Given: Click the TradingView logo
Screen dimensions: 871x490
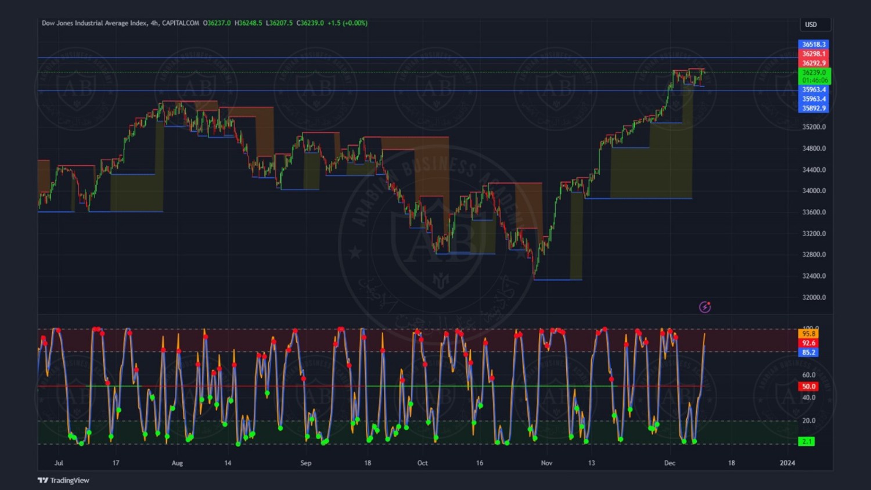Looking at the screenshot, I should coord(63,480).
